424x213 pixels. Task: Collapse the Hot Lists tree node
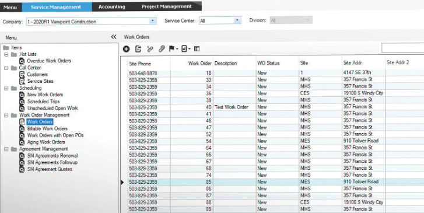click(6, 54)
